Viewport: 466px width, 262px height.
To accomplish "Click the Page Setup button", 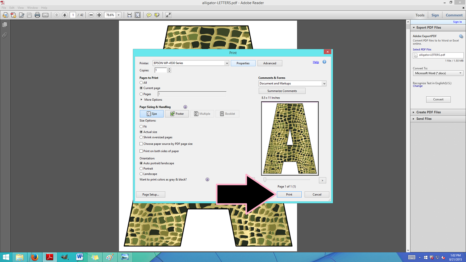I will [x=151, y=195].
